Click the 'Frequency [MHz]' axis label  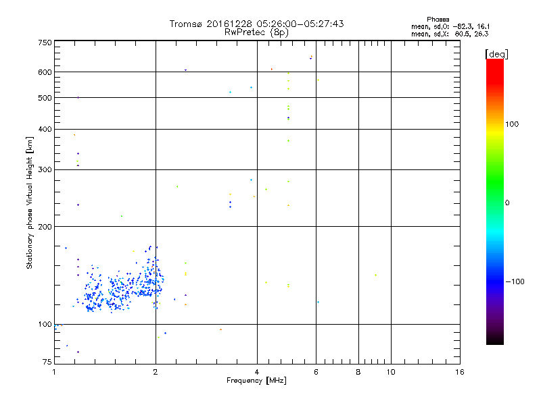click(256, 381)
